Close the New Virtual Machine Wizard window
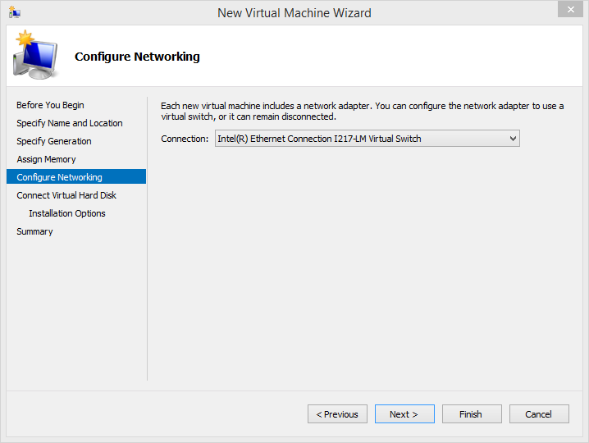This screenshot has height=443, width=589. pos(570,9)
